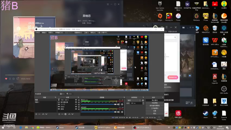Move the source up in the Sources list
Image resolution: width=231 pixels, height=130 pixels.
click(x=69, y=114)
